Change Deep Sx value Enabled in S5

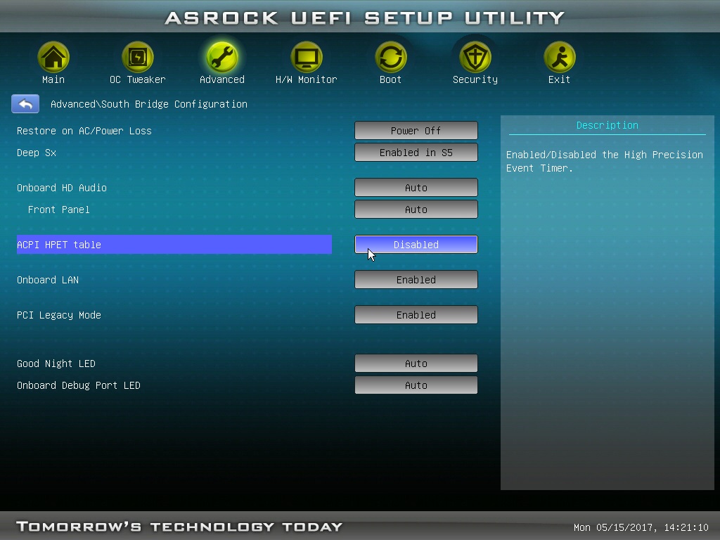coord(416,153)
